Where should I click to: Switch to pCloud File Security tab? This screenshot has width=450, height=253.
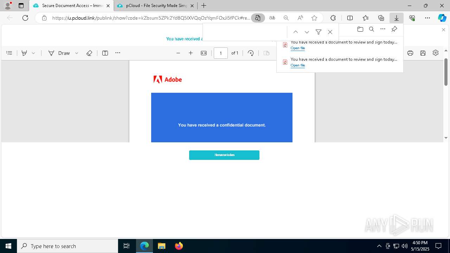point(156,6)
